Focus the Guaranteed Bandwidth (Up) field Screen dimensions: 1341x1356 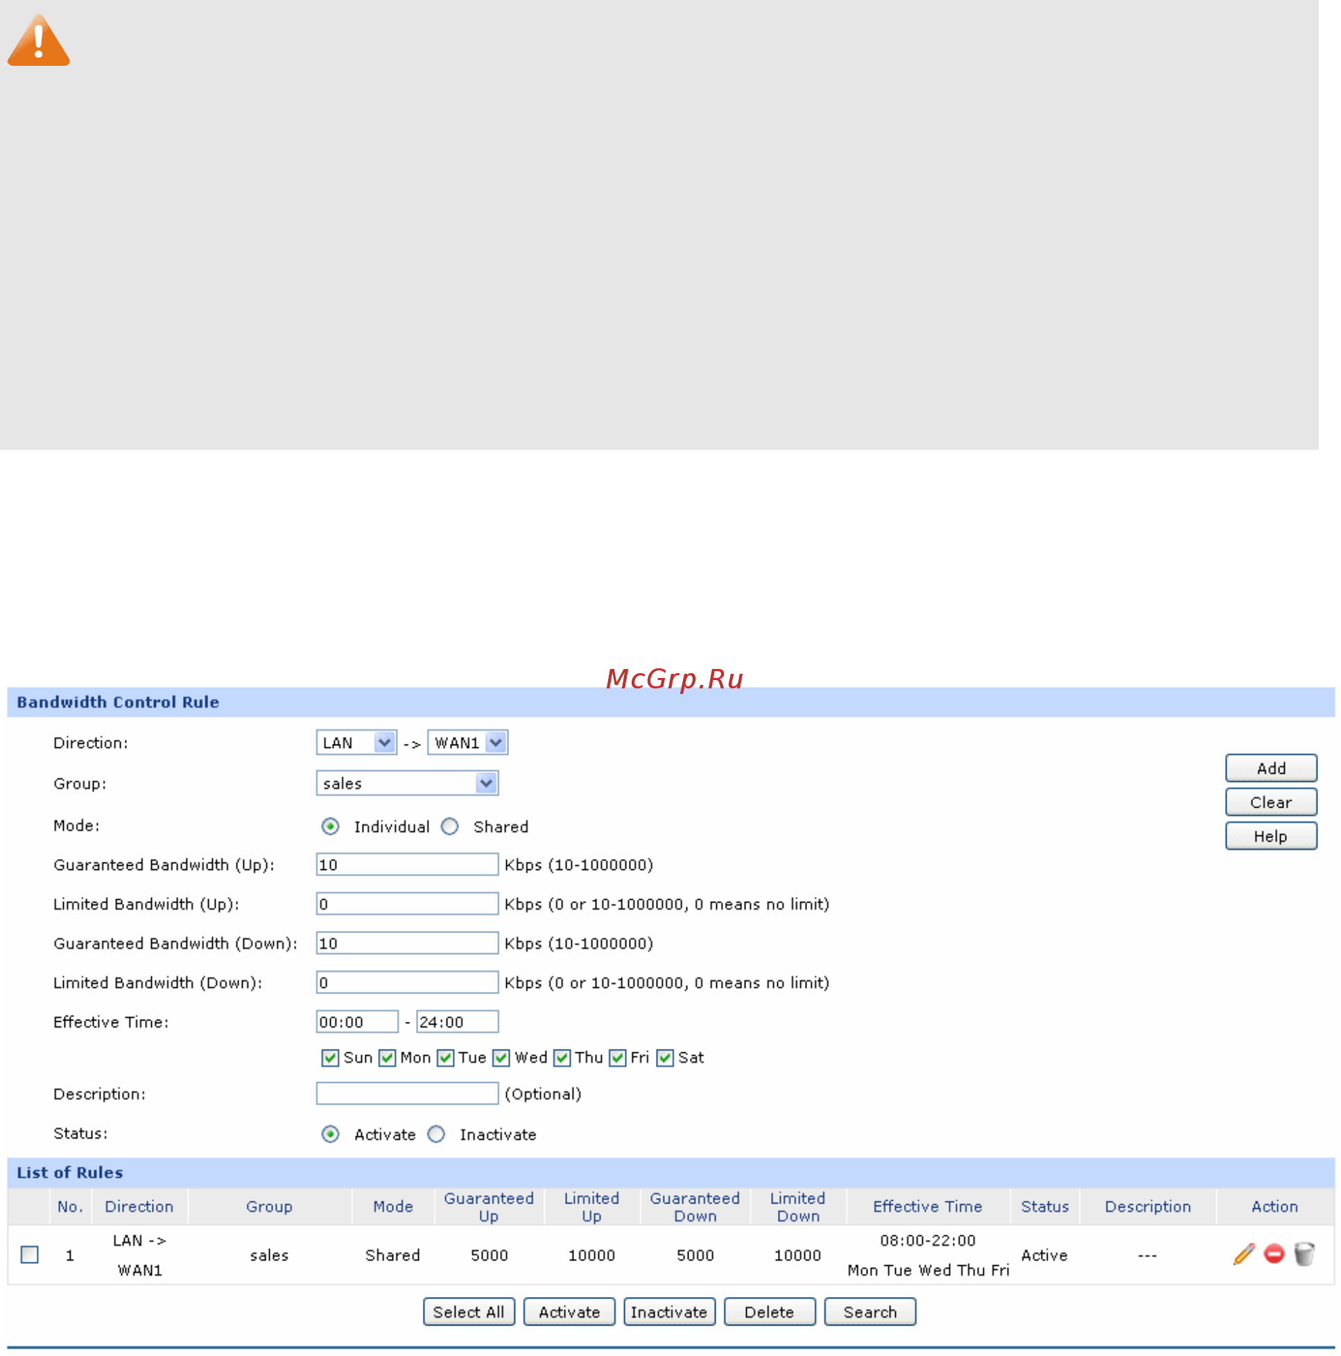point(407,864)
